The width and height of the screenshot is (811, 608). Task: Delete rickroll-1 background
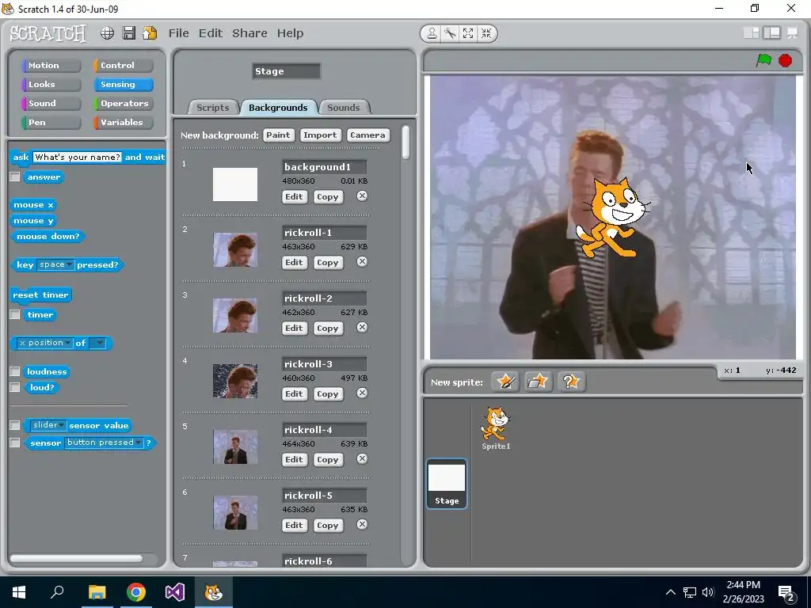[362, 261]
